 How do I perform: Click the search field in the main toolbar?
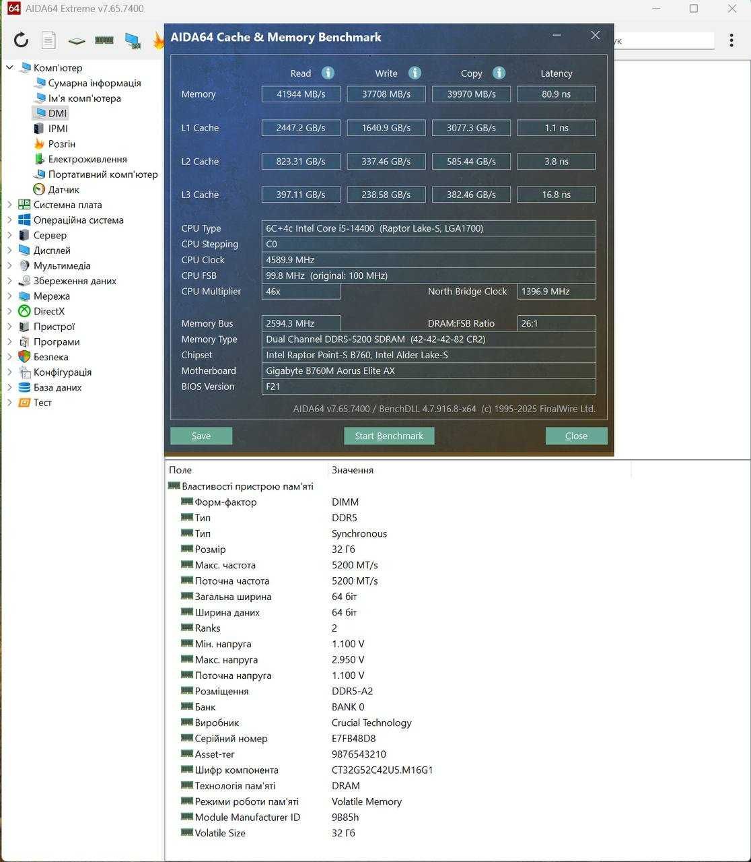click(663, 40)
